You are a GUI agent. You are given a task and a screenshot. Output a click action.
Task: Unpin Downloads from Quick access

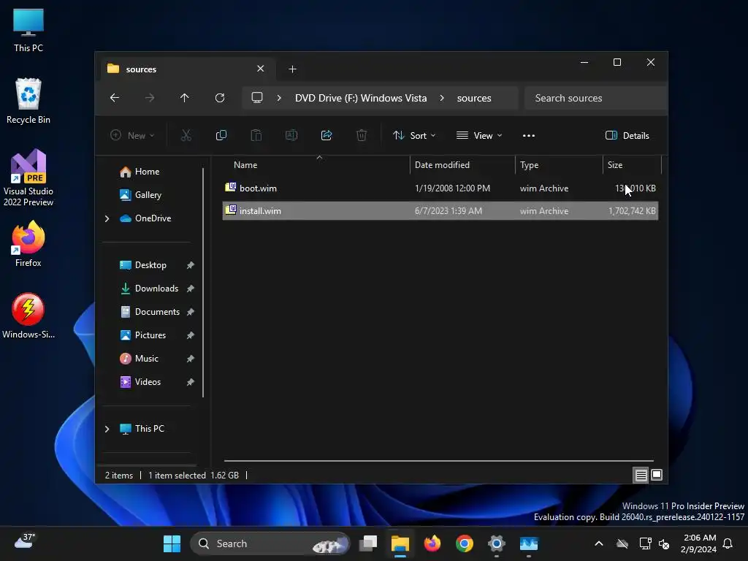click(191, 289)
